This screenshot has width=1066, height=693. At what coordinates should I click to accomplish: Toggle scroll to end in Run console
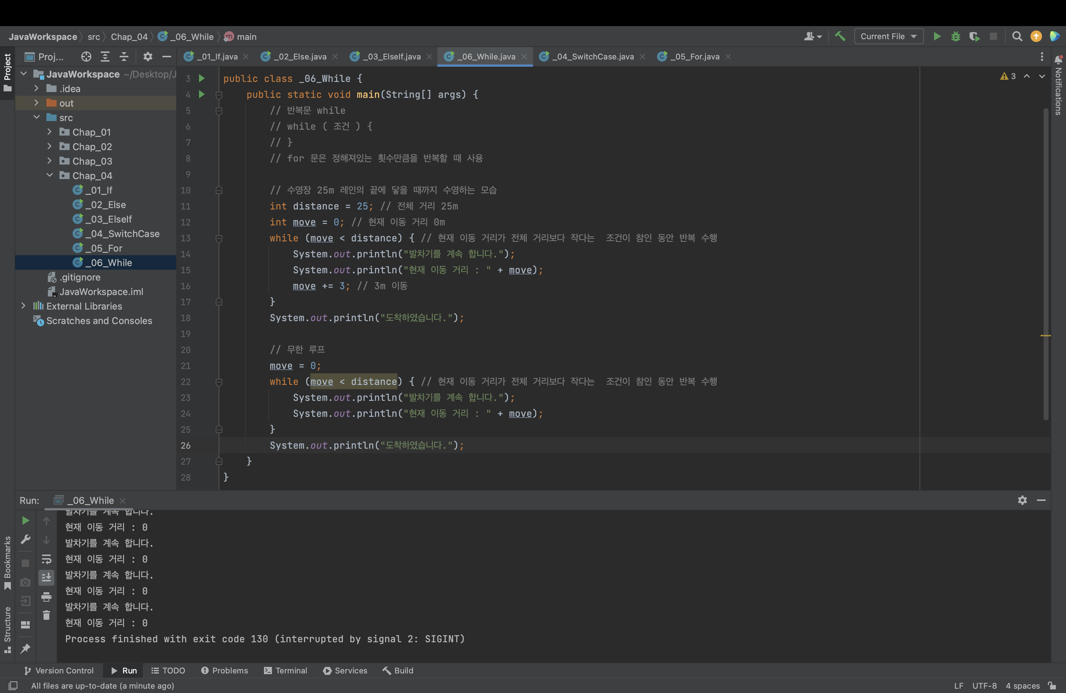46,577
